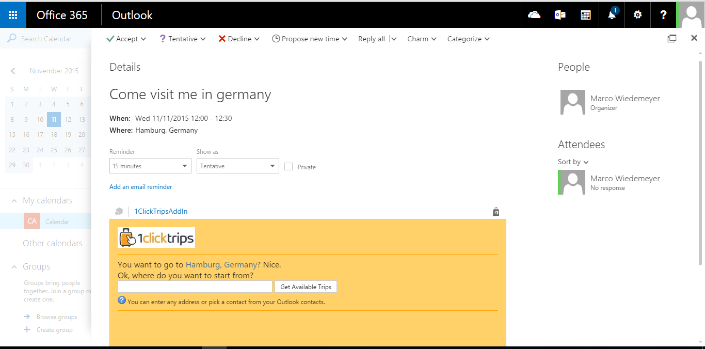Click the Create group plus icon

tap(27, 329)
